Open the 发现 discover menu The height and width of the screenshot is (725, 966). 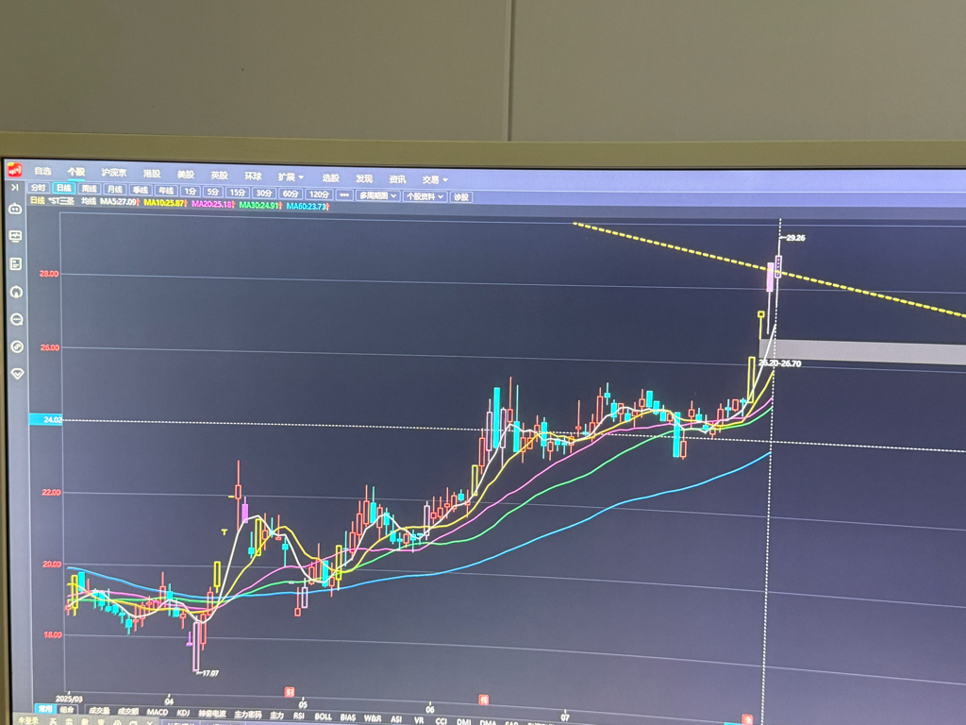(x=364, y=178)
